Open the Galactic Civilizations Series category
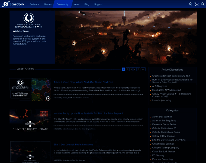 [x=166, y=132]
